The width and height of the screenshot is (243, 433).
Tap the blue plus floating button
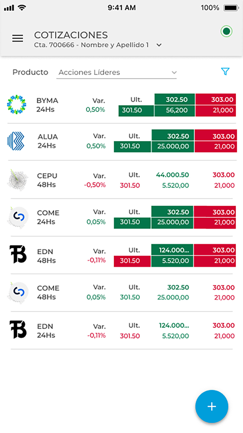(212, 406)
